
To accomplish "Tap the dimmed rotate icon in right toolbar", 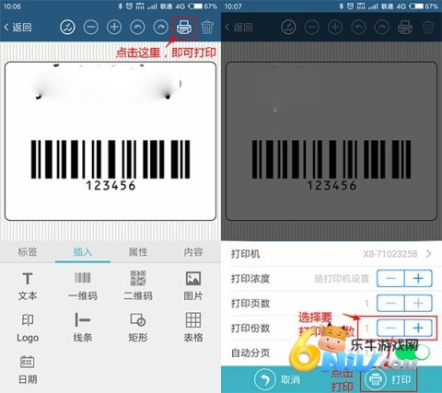I will 288,28.
